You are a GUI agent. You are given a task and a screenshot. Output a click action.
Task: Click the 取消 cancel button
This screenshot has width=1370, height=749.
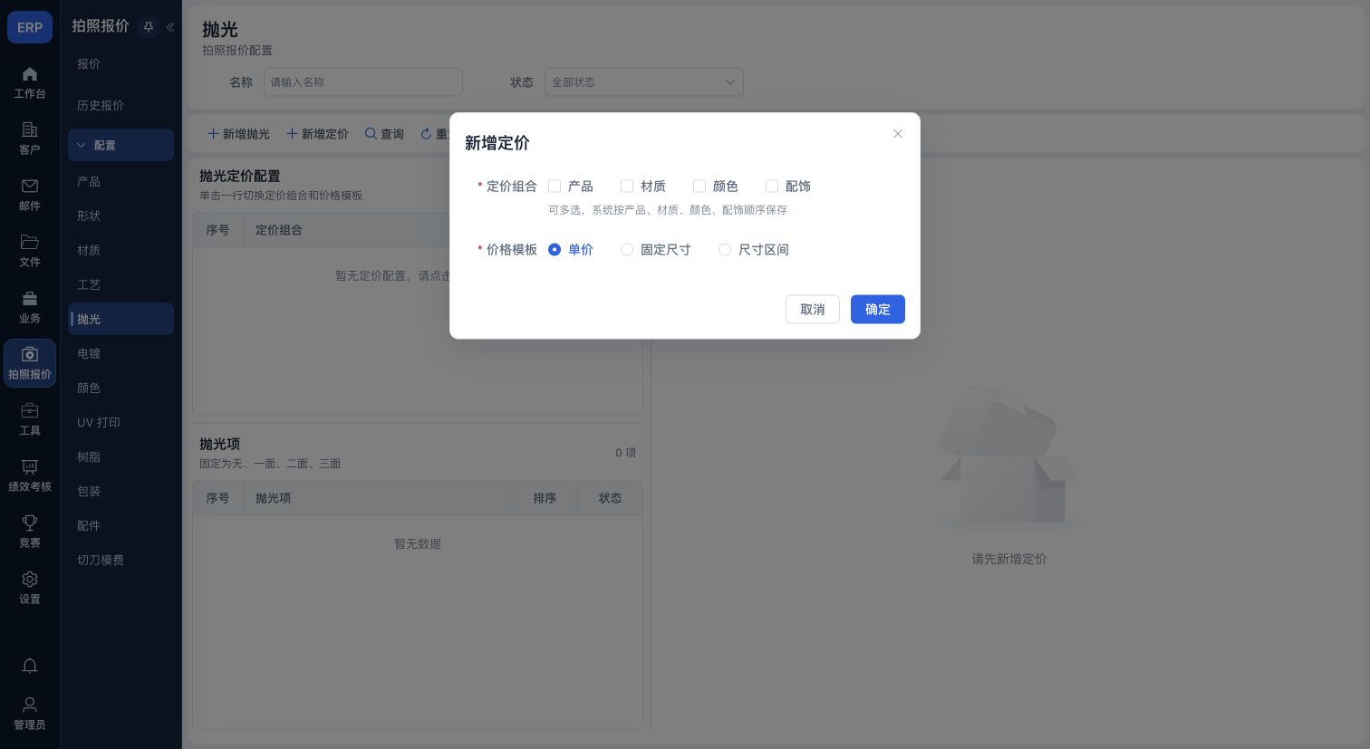(813, 309)
